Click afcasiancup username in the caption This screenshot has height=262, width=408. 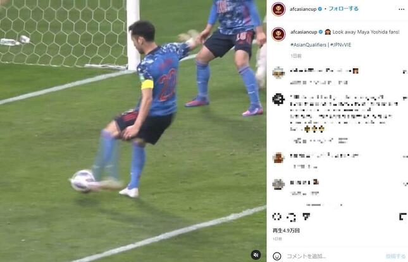pyautogui.click(x=304, y=32)
